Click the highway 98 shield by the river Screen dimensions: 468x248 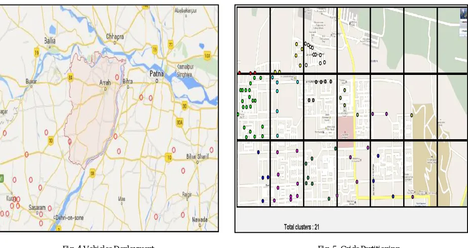tap(93, 173)
